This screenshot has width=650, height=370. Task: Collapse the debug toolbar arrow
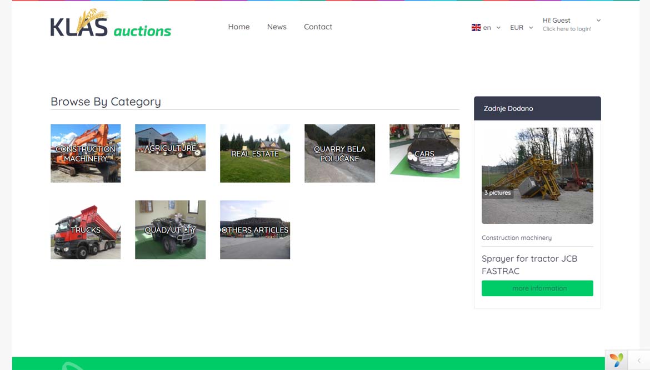pos(639,360)
